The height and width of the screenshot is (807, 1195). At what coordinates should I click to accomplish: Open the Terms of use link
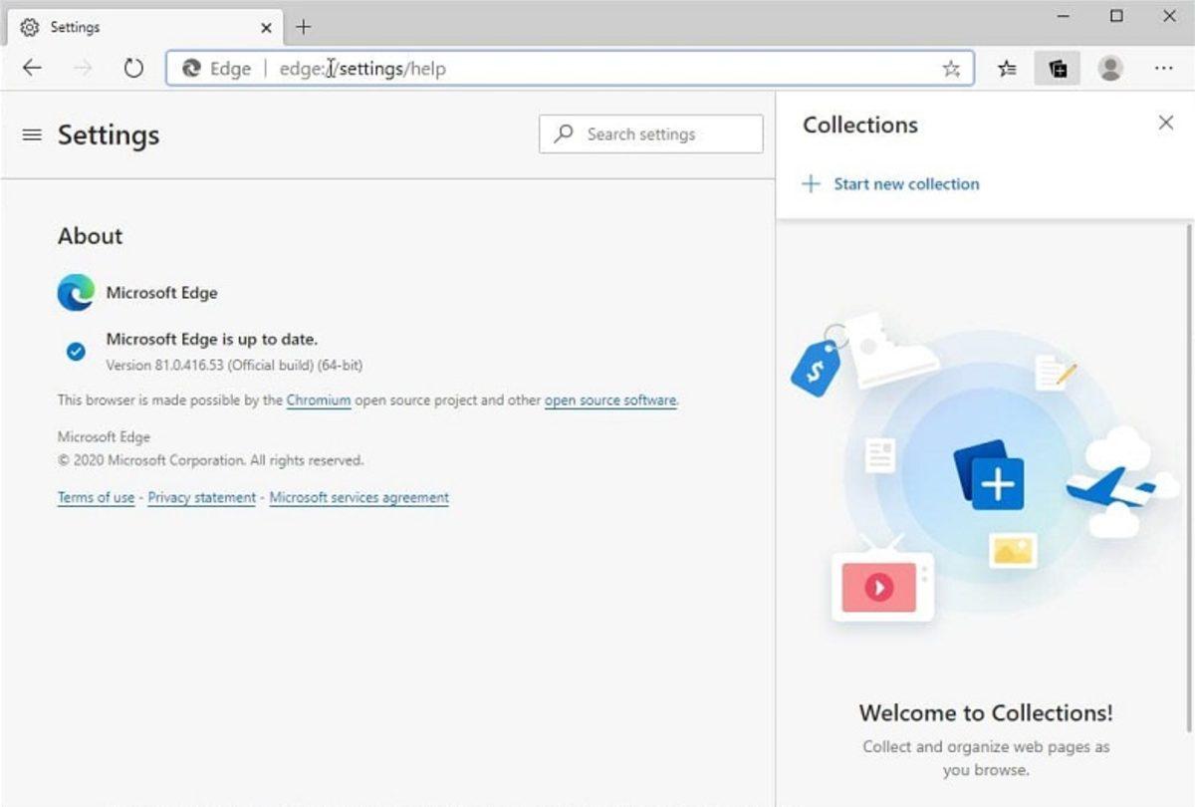tap(95, 497)
